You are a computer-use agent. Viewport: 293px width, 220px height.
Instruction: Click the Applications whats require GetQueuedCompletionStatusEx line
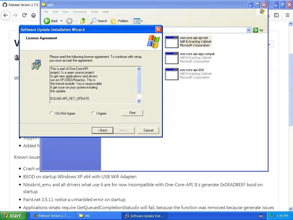(149, 207)
